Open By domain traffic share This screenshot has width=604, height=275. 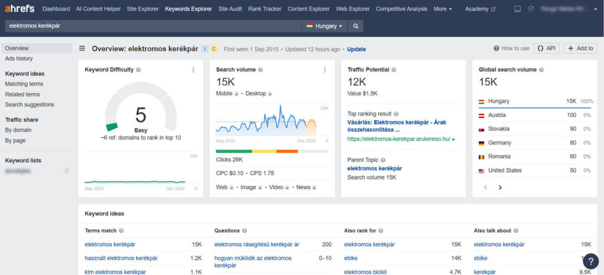coord(18,130)
